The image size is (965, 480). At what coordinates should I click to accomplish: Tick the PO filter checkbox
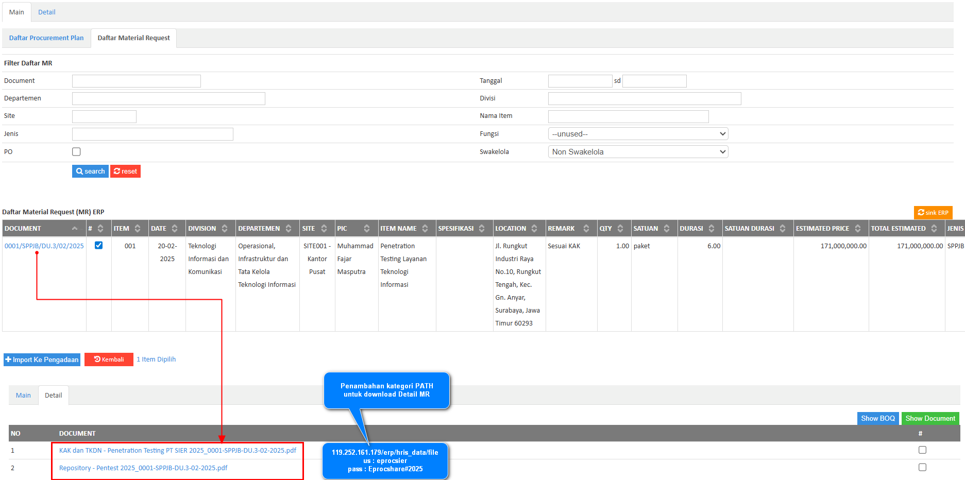76,152
